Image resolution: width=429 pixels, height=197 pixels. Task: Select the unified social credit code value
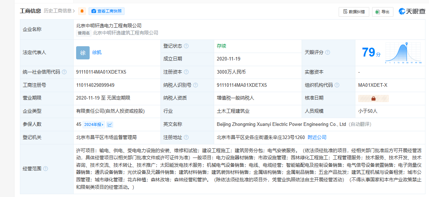pos(101,72)
